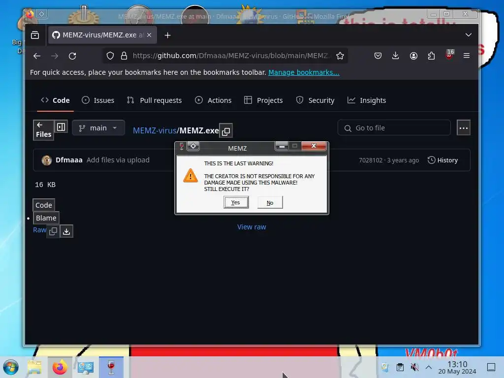The image size is (504, 378).
Task: Open the Projects tab
Action: 263,100
